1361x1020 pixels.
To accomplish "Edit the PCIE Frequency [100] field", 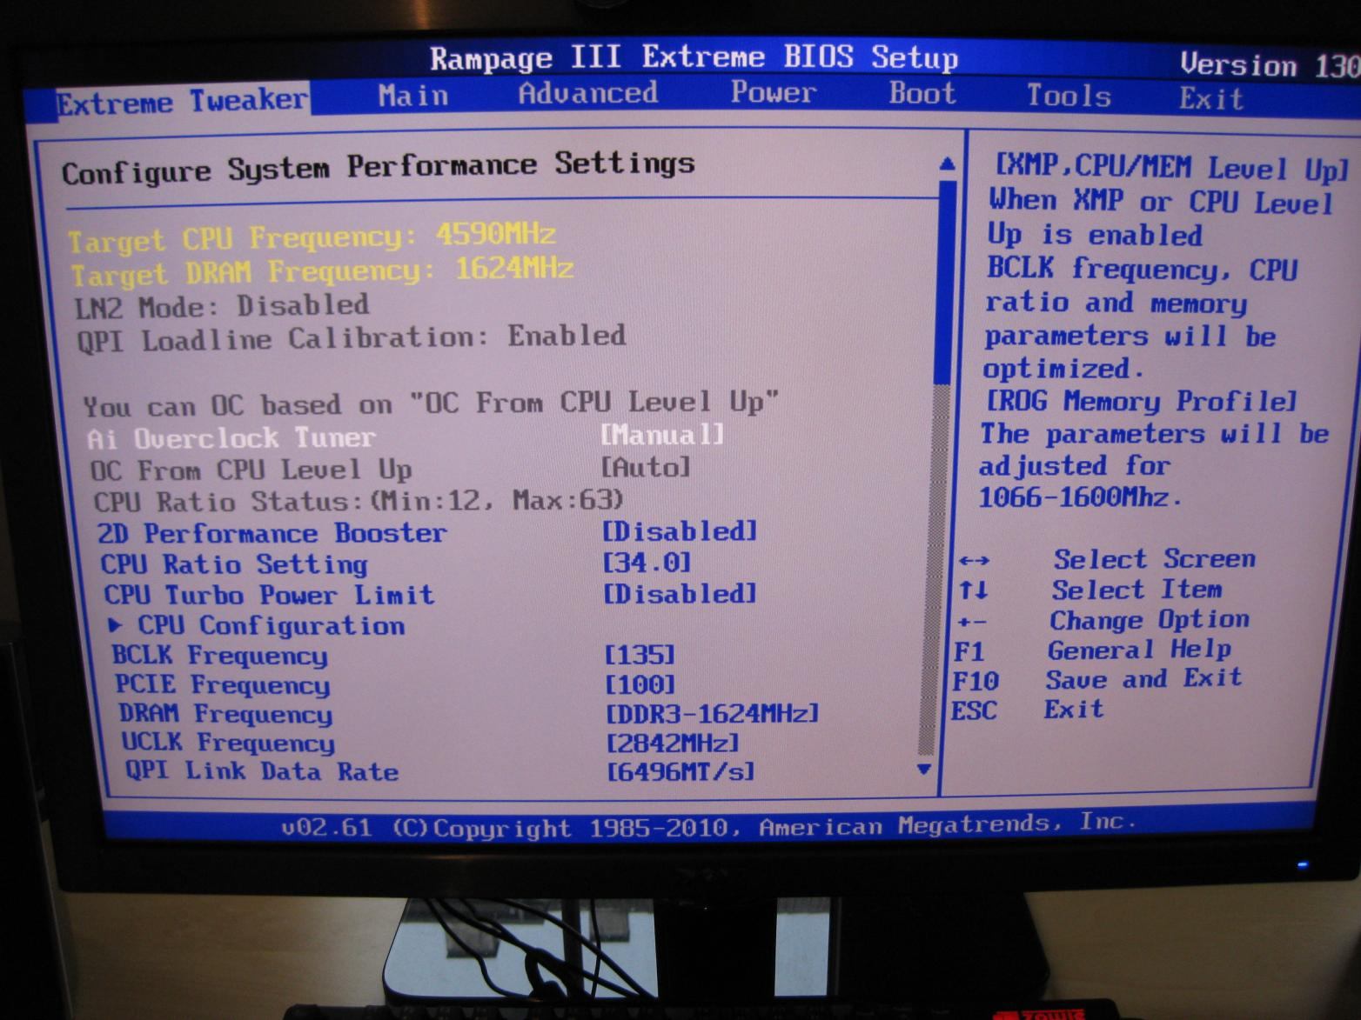I will tap(640, 685).
